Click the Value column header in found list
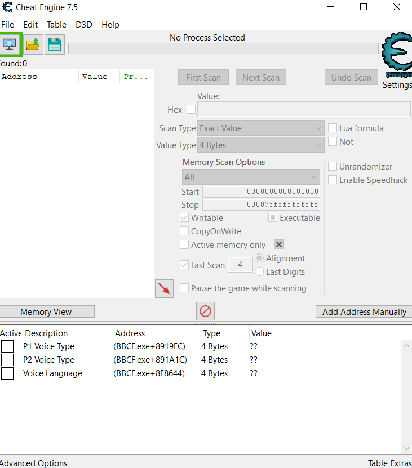This screenshot has width=412, height=468. point(99,77)
